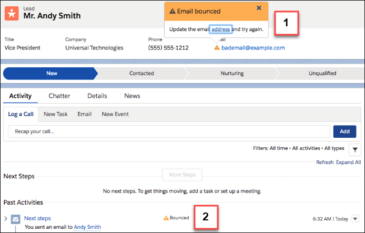Image resolution: width=365 pixels, height=233 pixels.
Task: Select the News tab
Action: [132, 96]
